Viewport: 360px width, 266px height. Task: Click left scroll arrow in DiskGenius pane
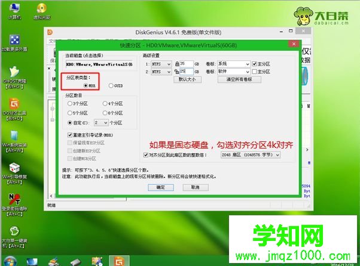pos(51,196)
